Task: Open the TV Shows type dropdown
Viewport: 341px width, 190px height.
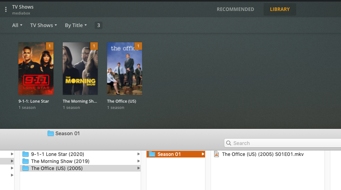Action: 44,25
